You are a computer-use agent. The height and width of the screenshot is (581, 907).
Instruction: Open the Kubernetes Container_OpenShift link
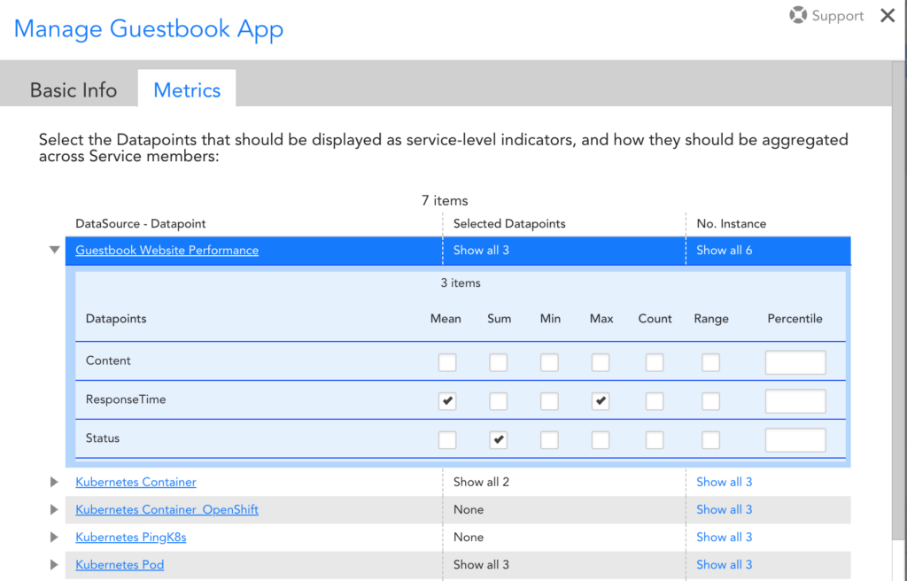pos(167,509)
